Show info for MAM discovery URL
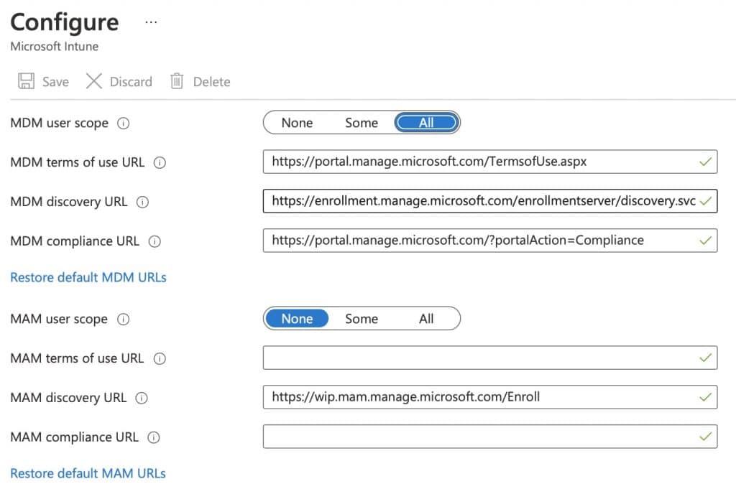 [142, 398]
